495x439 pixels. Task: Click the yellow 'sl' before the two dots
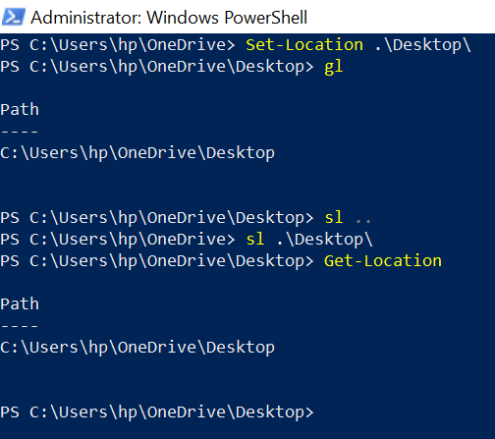coord(333,217)
